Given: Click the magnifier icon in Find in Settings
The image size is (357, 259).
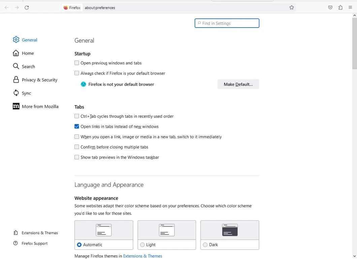Looking at the screenshot, I should 199,23.
